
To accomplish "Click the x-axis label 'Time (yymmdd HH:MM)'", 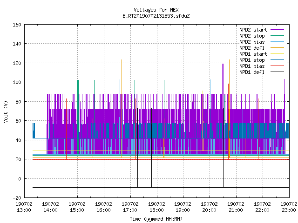I will (x=156, y=219).
